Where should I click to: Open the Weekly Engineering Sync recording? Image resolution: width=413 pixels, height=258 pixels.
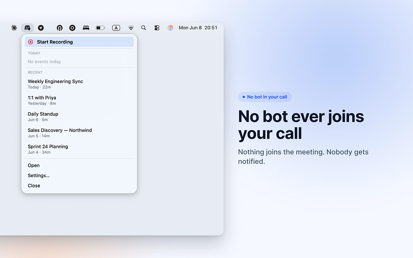[x=79, y=84]
